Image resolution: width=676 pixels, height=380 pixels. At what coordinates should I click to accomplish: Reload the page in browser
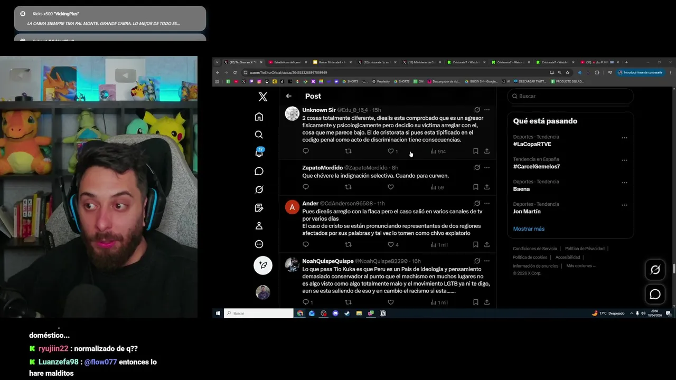pos(234,72)
